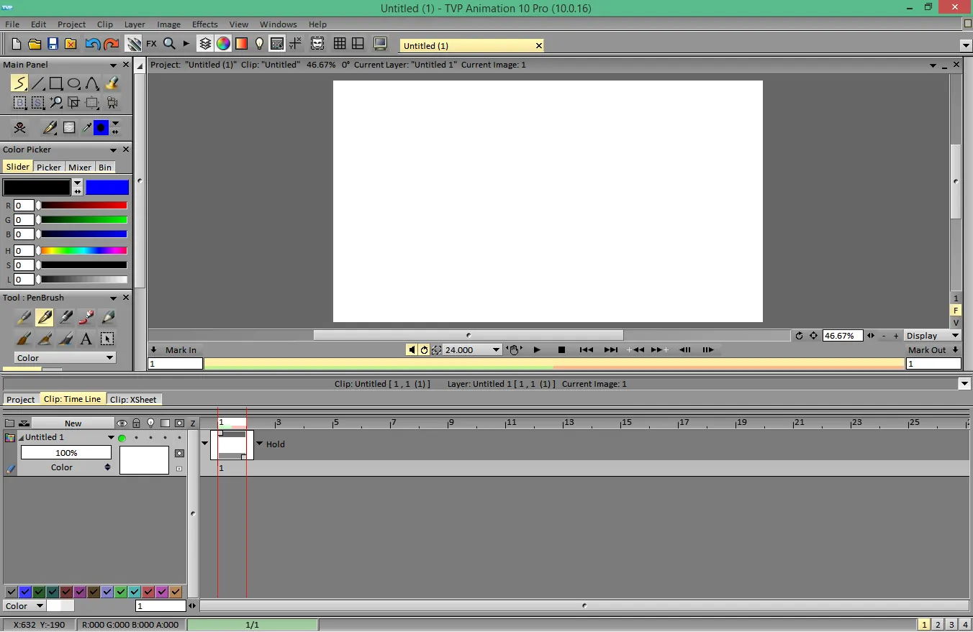Open the theatrical masks icon in the toolbar
Image resolution: width=973 pixels, height=632 pixels.
click(317, 44)
